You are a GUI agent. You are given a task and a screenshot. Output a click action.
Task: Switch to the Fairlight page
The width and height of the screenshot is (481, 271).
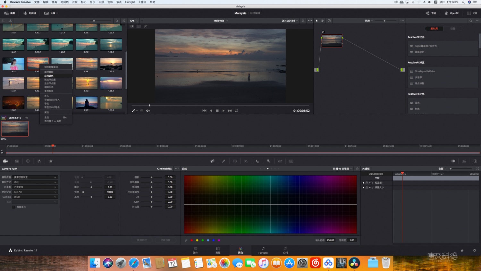pos(263,250)
